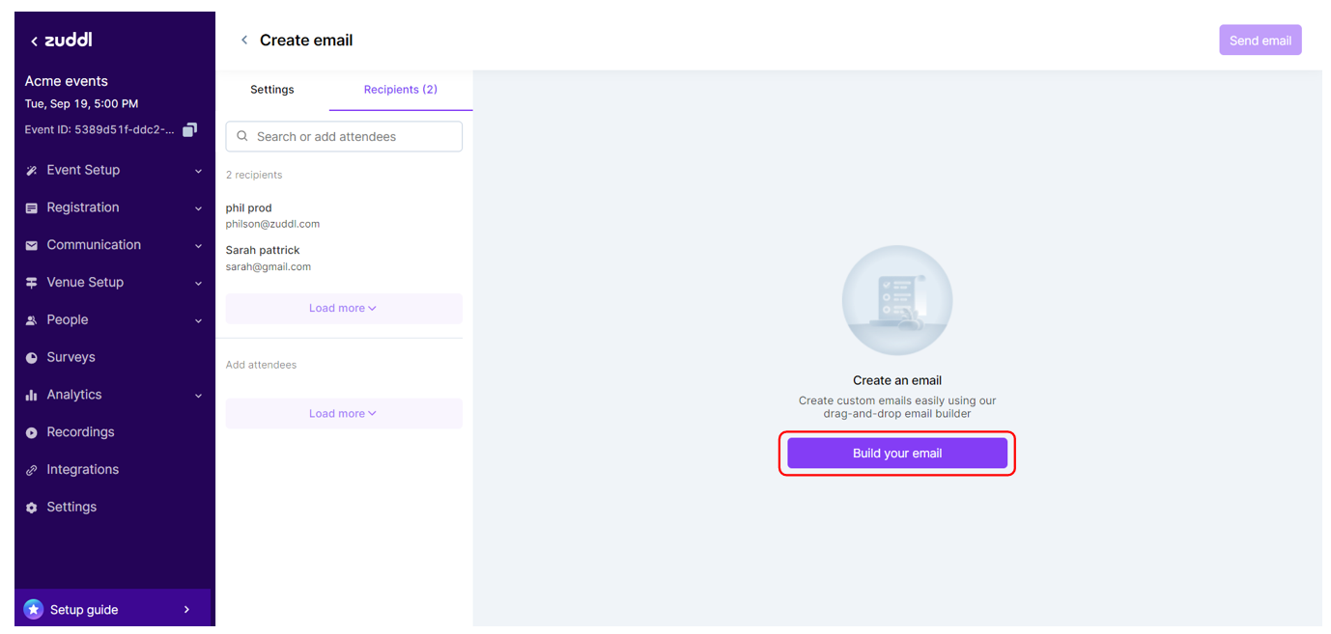Click the Recordings sidebar icon
Viewport: 1331px width, 634px height.
tap(32, 431)
